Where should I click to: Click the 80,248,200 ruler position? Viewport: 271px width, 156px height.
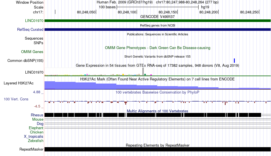point(209,12)
